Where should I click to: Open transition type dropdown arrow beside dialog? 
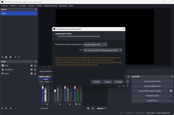tap(128, 81)
